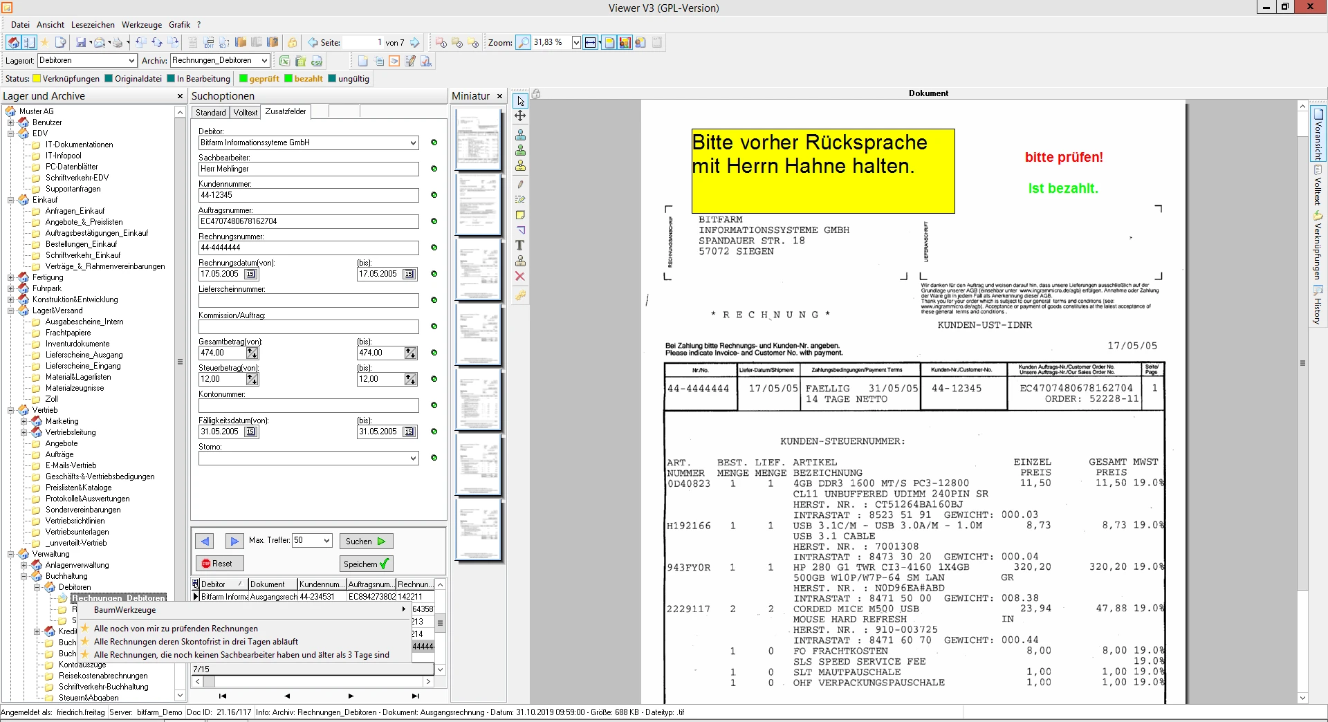This screenshot has height=722, width=1328.
Task: Click the red X delete annotation tool
Action: [x=520, y=277]
